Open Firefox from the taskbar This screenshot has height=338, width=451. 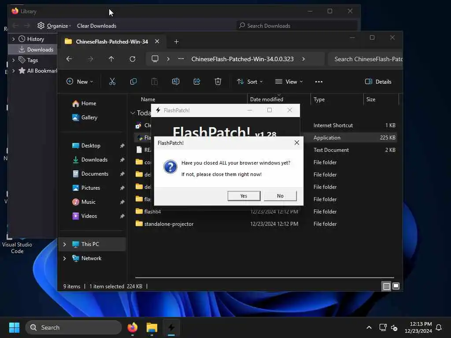[132, 327]
